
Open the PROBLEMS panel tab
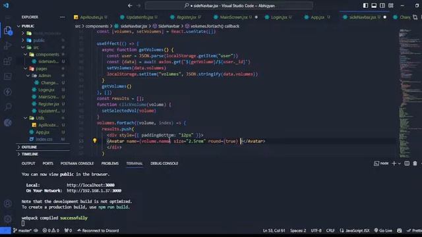110,163
